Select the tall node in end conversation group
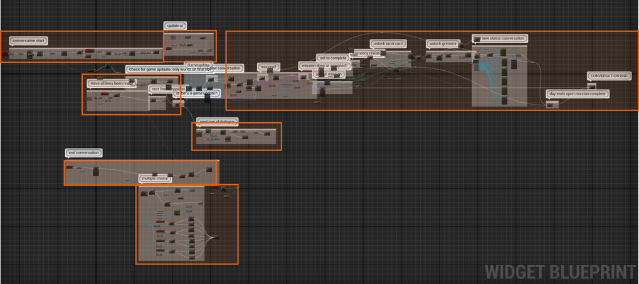The image size is (639, 284). point(96,171)
